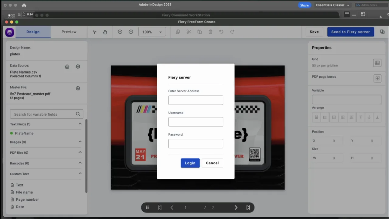Toggle the PDF page boxes button
The width and height of the screenshot is (389, 219).
(x=377, y=78)
